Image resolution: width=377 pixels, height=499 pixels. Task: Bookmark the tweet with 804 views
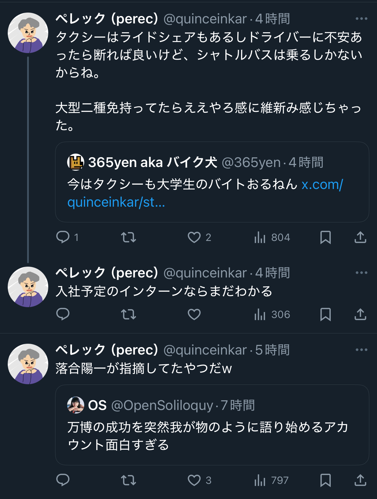[326, 237]
